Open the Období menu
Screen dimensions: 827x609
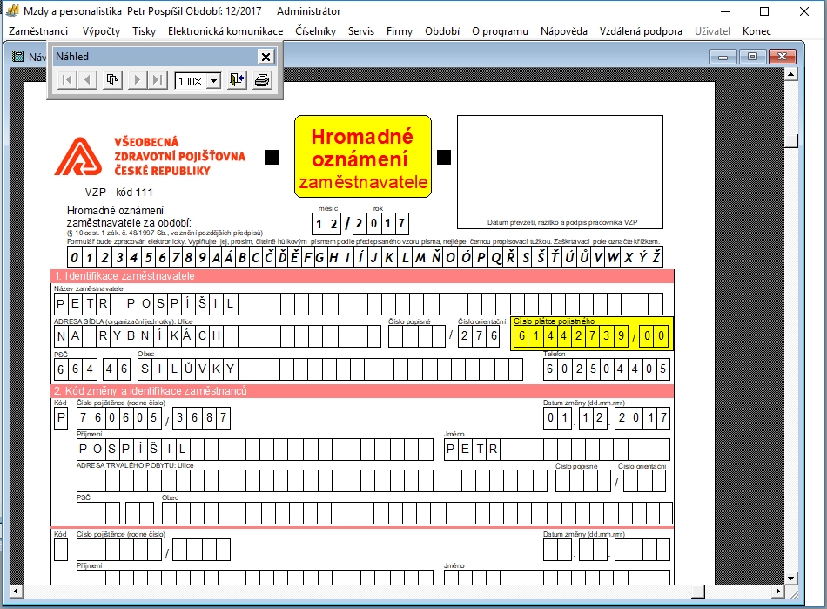pos(442,31)
